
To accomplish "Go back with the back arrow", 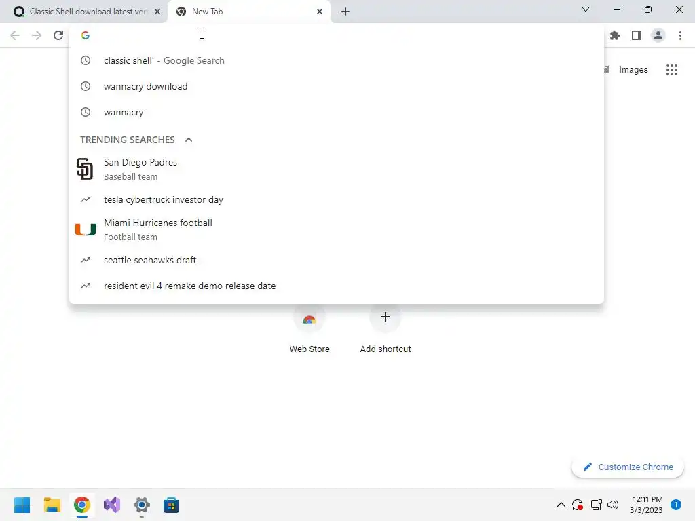I will [x=15, y=35].
